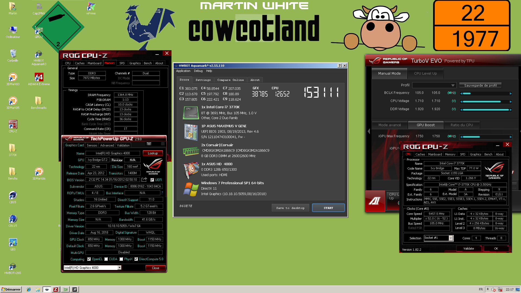Adjust the DDR Voltage slider
The image size is (521, 293).
click(x=486, y=110)
